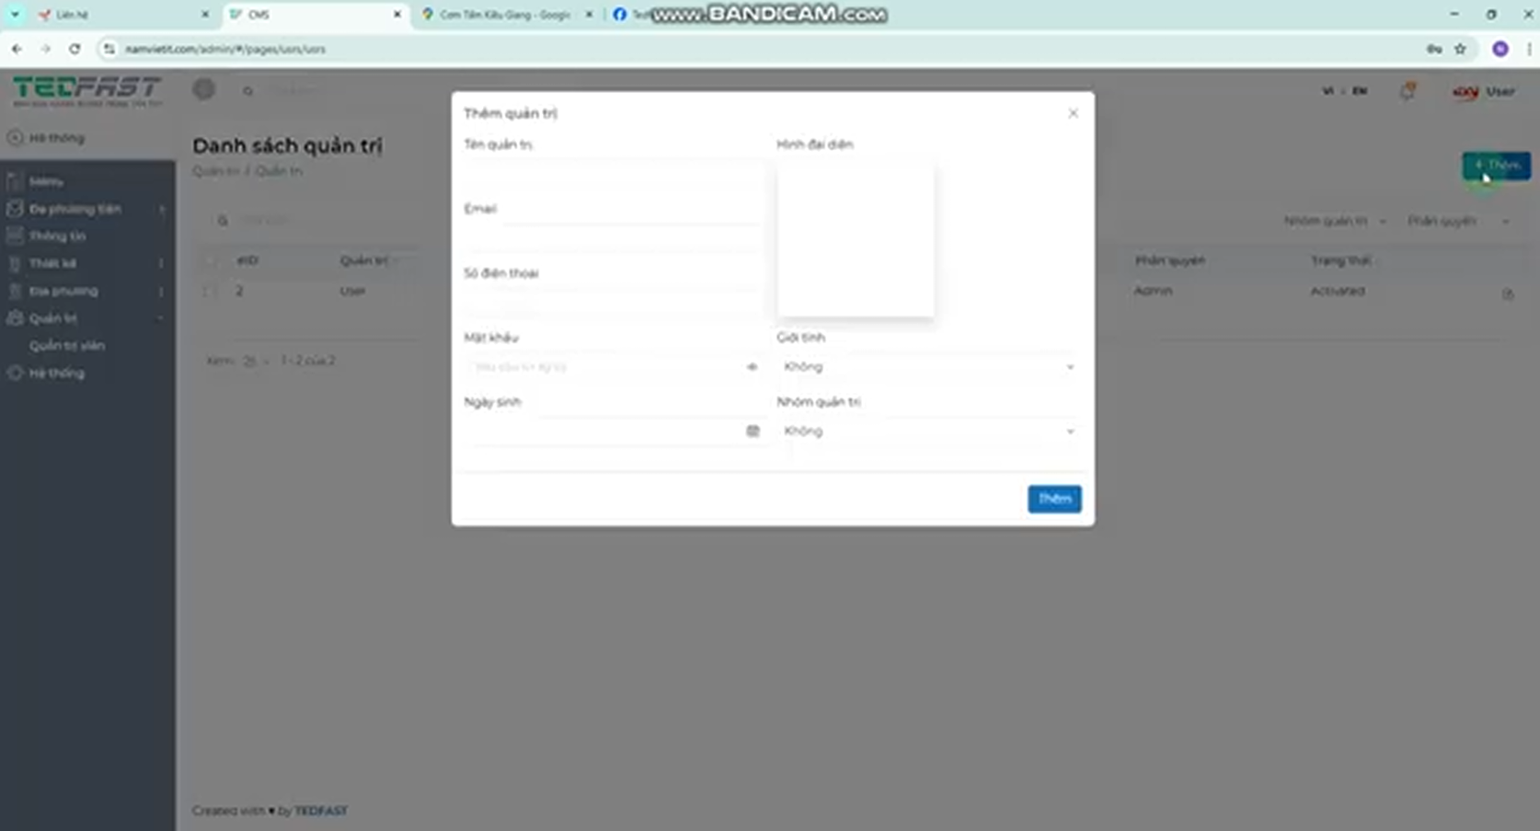Toggle password visibility eye icon
This screenshot has height=831, width=1540.
pos(752,367)
